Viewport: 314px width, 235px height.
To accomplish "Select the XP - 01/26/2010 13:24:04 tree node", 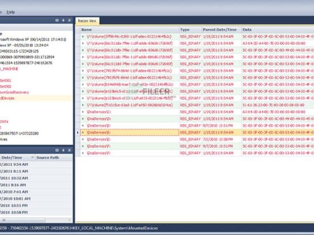I will (x=24, y=45).
